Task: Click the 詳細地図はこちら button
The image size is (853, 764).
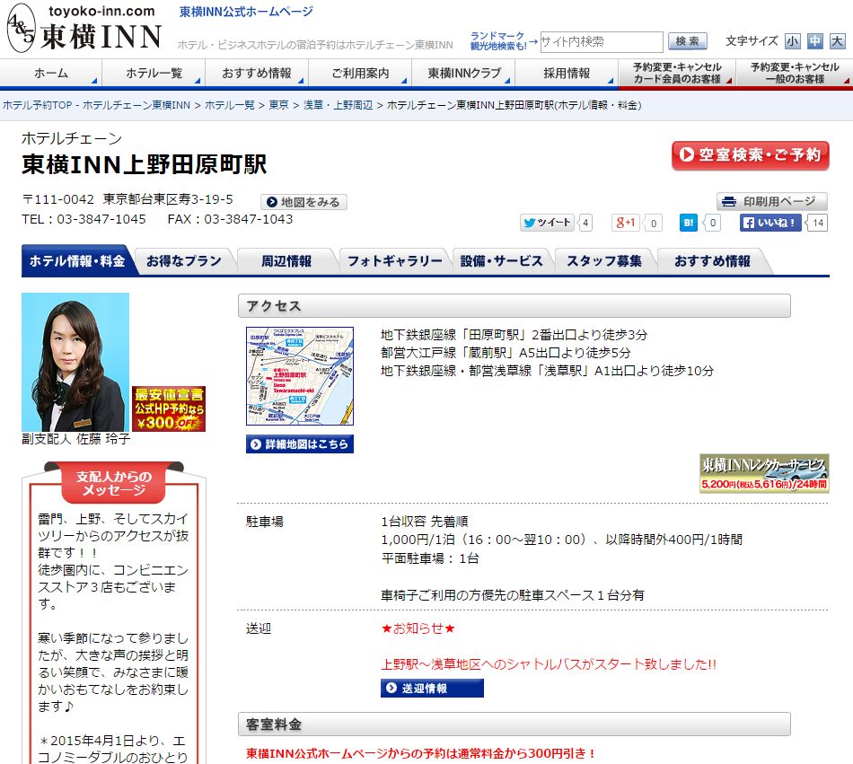Action: click(300, 444)
